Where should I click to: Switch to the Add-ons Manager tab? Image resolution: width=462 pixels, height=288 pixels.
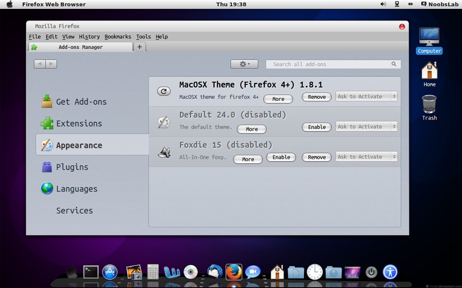(x=80, y=47)
